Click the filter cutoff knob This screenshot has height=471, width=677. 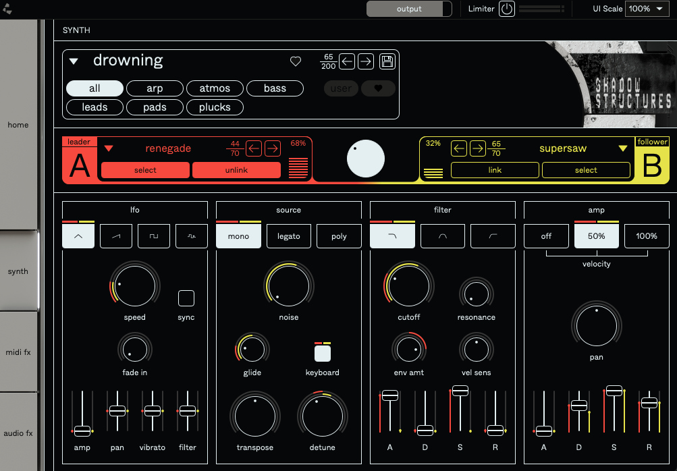click(408, 286)
